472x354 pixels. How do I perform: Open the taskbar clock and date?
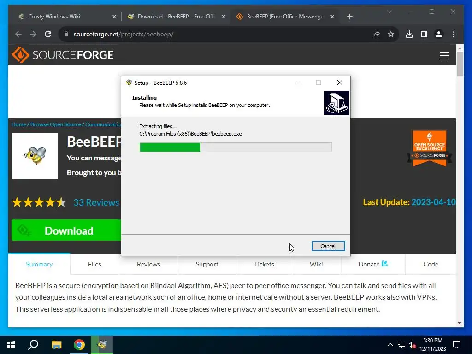click(432, 345)
